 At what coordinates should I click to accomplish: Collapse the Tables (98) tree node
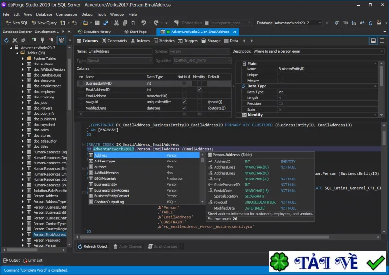pos(17,53)
